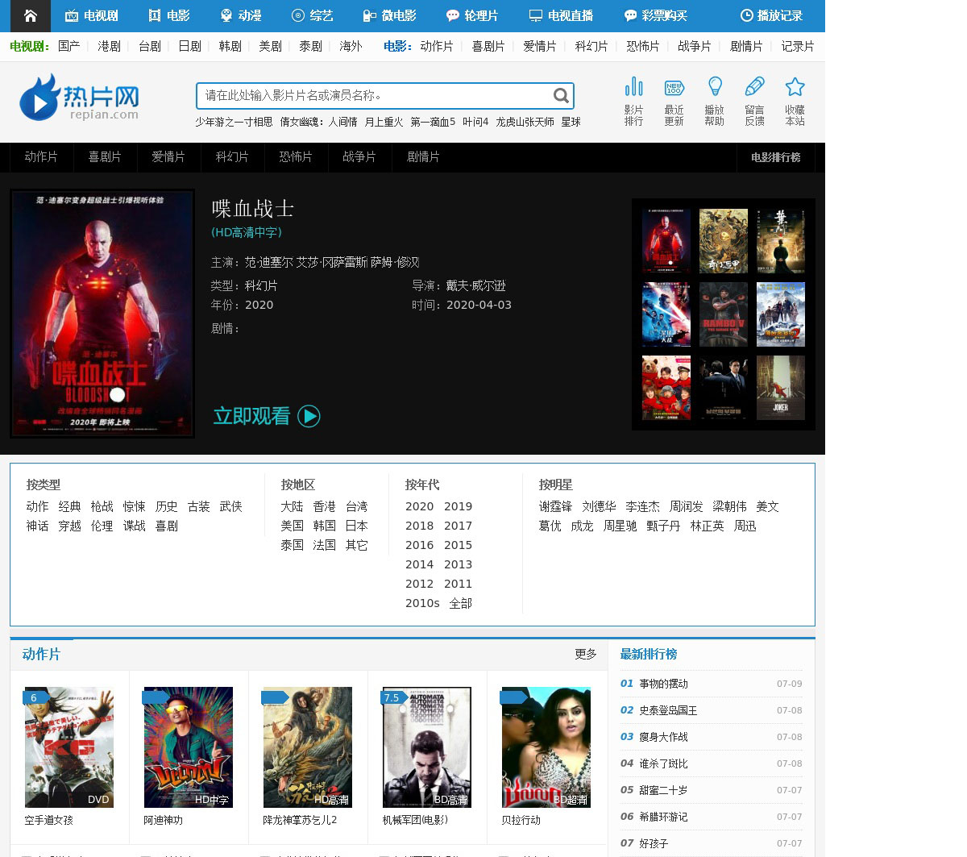The width and height of the screenshot is (967, 857).
Task: Filter by genre 武侠
Action: pos(231,506)
